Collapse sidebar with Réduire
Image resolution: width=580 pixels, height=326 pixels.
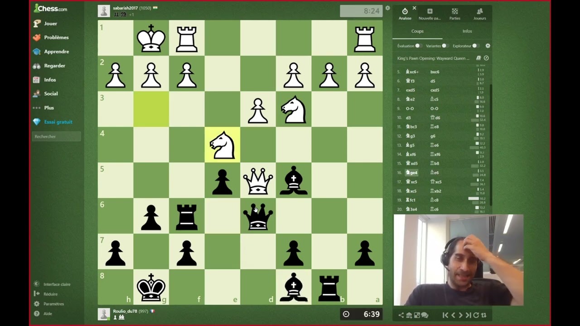click(x=46, y=294)
